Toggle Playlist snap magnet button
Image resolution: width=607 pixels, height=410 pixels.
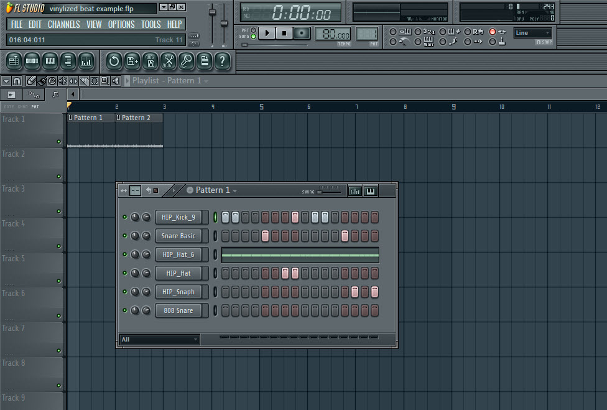[17, 81]
